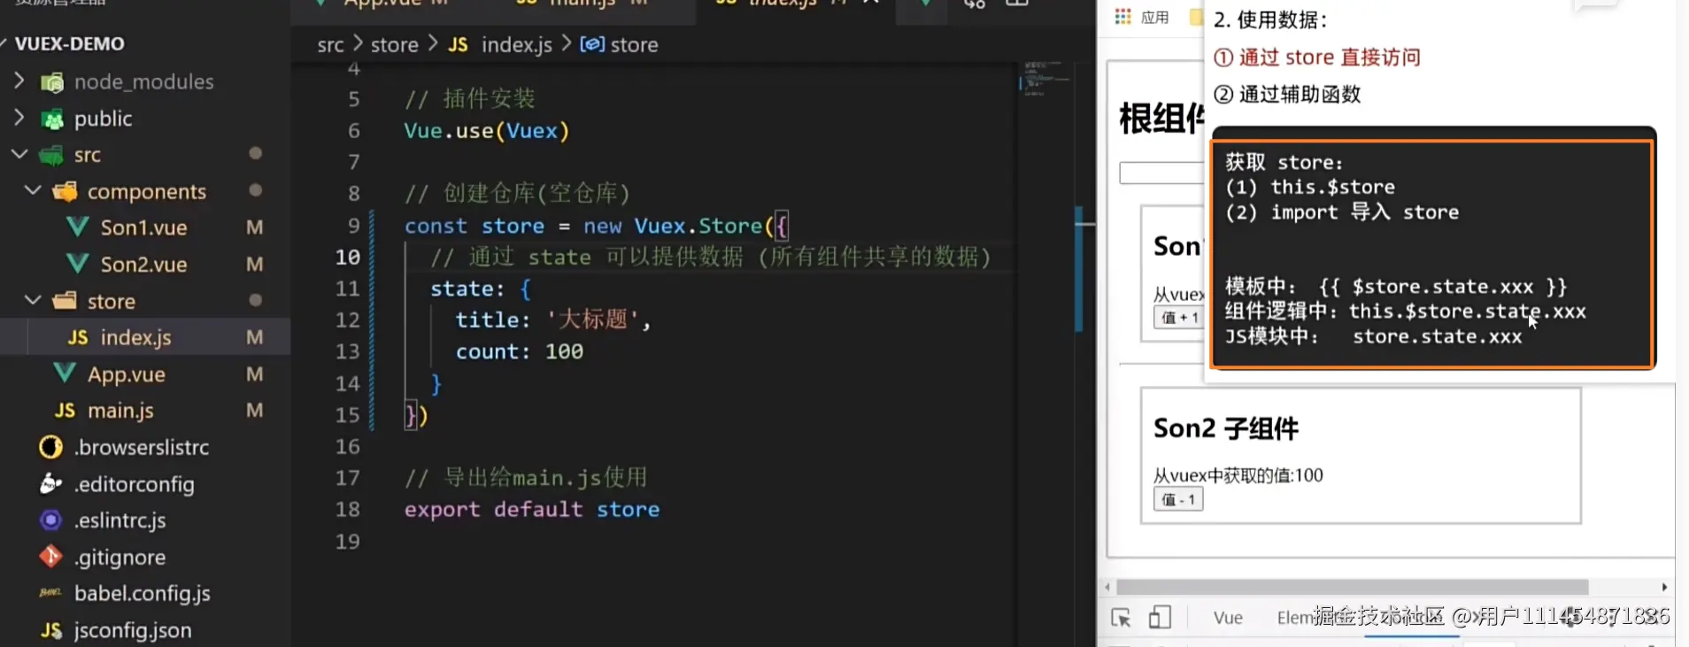Click the JS icon beside jsconfig.json
Screen dimensions: 1689x647
click(x=51, y=630)
